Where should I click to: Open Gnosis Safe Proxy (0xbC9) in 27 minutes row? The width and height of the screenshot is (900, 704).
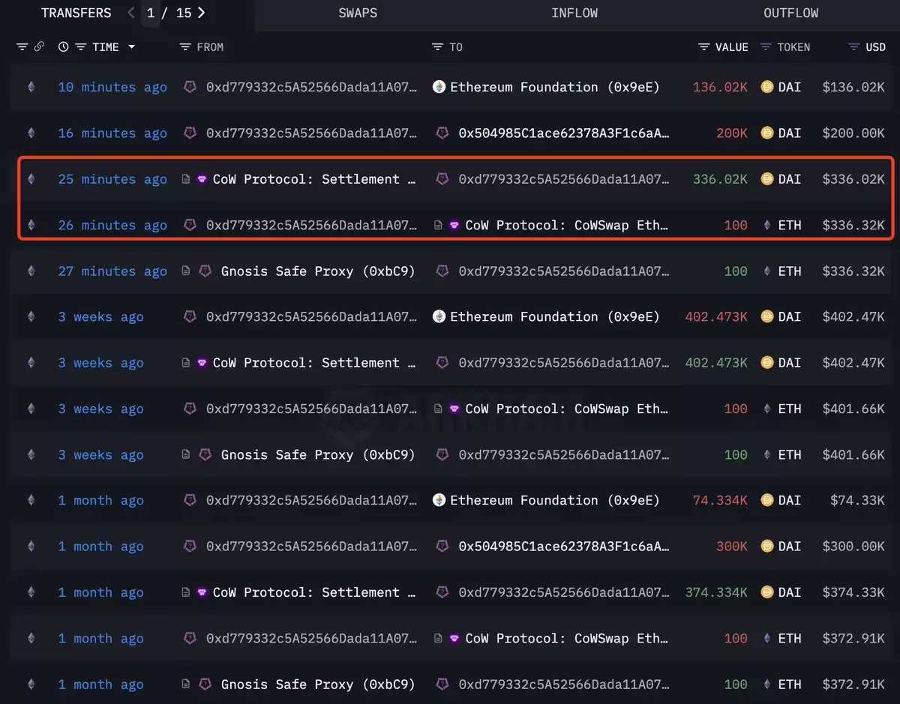(x=318, y=271)
